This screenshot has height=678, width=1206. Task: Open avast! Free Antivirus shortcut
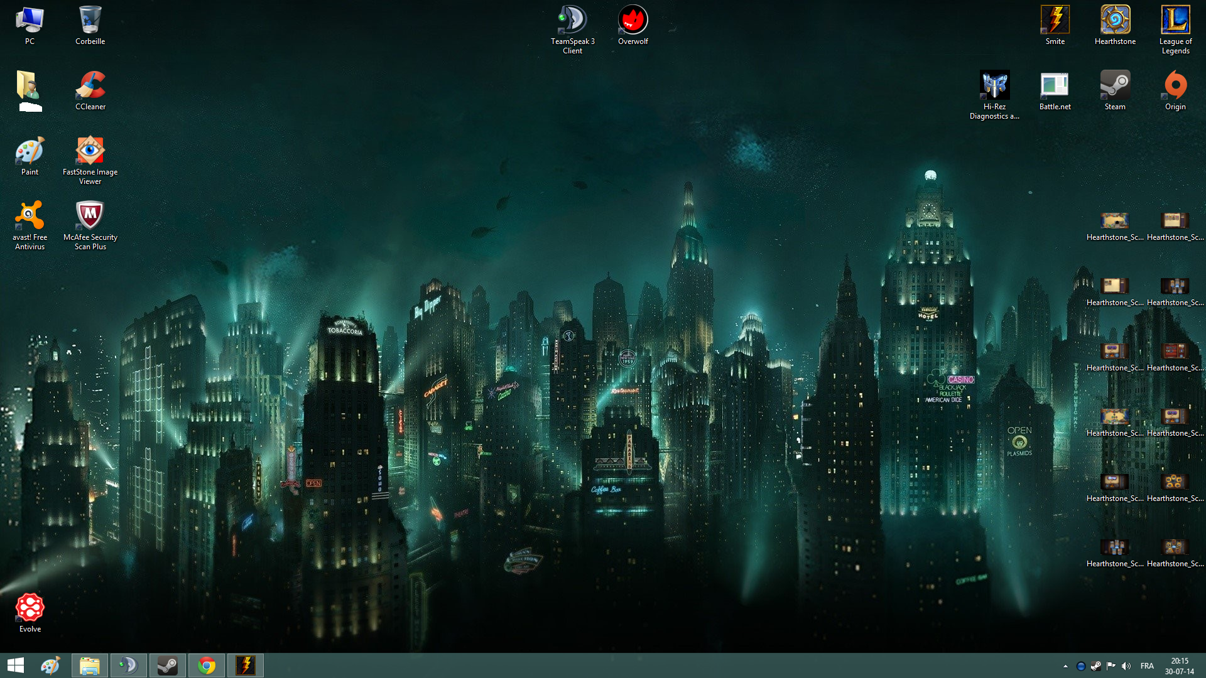30,226
